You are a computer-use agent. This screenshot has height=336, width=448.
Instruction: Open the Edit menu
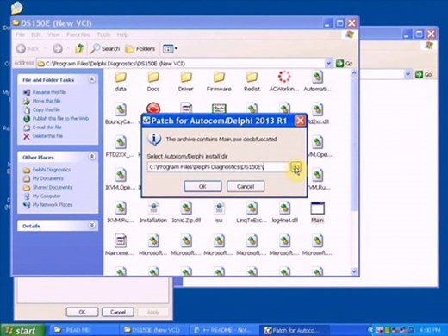tap(36, 34)
